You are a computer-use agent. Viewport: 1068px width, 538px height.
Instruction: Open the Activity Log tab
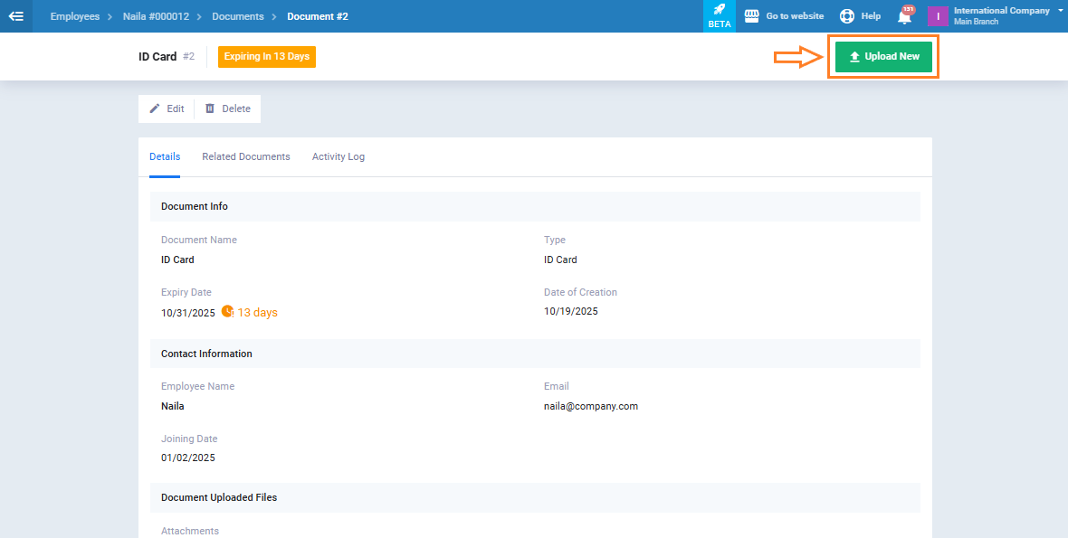(x=339, y=156)
